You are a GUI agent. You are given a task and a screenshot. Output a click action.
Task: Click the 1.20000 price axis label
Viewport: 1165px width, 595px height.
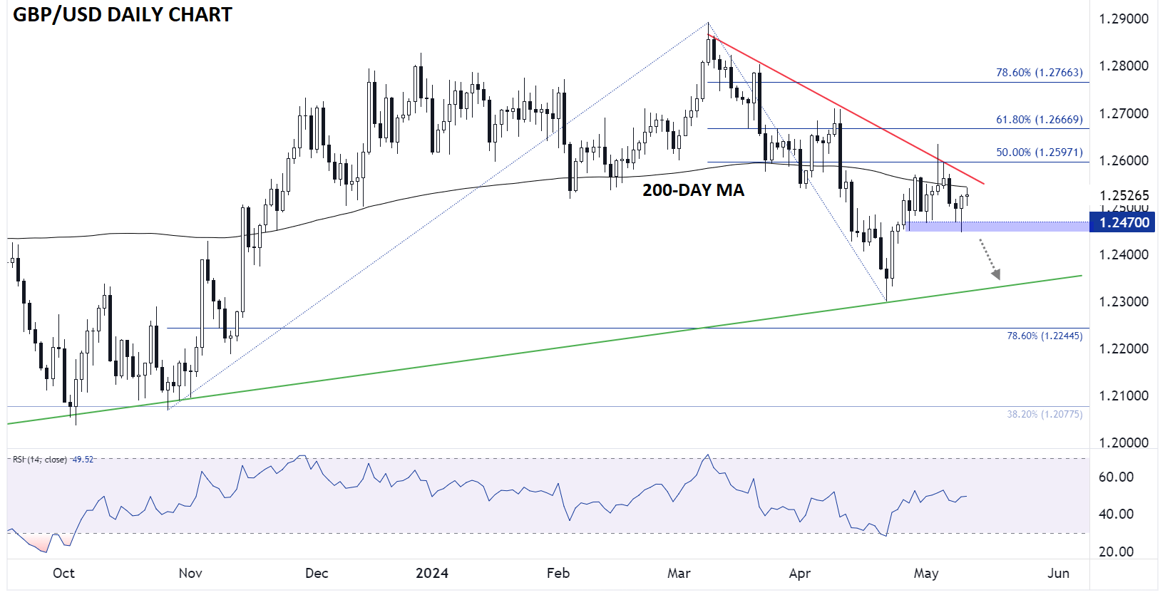tap(1124, 443)
